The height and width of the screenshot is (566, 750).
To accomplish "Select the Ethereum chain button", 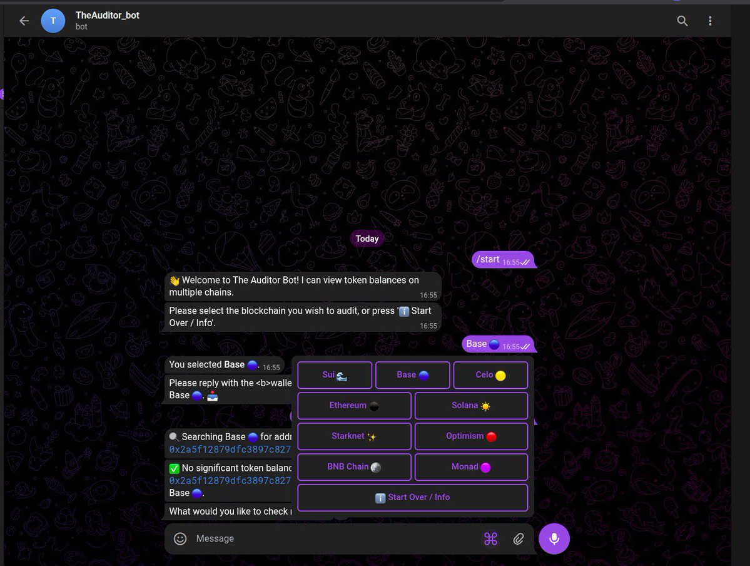I will [355, 406].
